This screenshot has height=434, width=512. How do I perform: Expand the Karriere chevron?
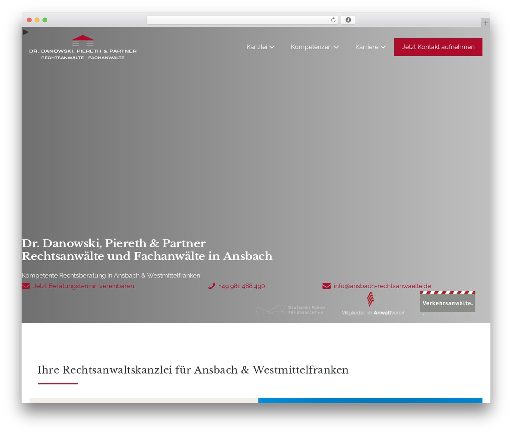pyautogui.click(x=383, y=47)
